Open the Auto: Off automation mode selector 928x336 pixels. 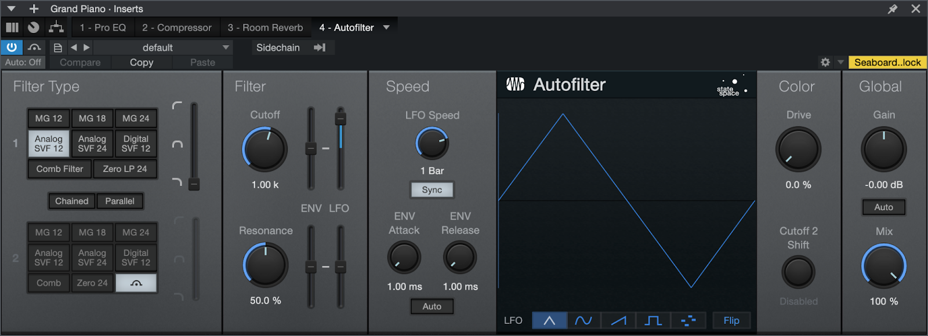[23, 62]
